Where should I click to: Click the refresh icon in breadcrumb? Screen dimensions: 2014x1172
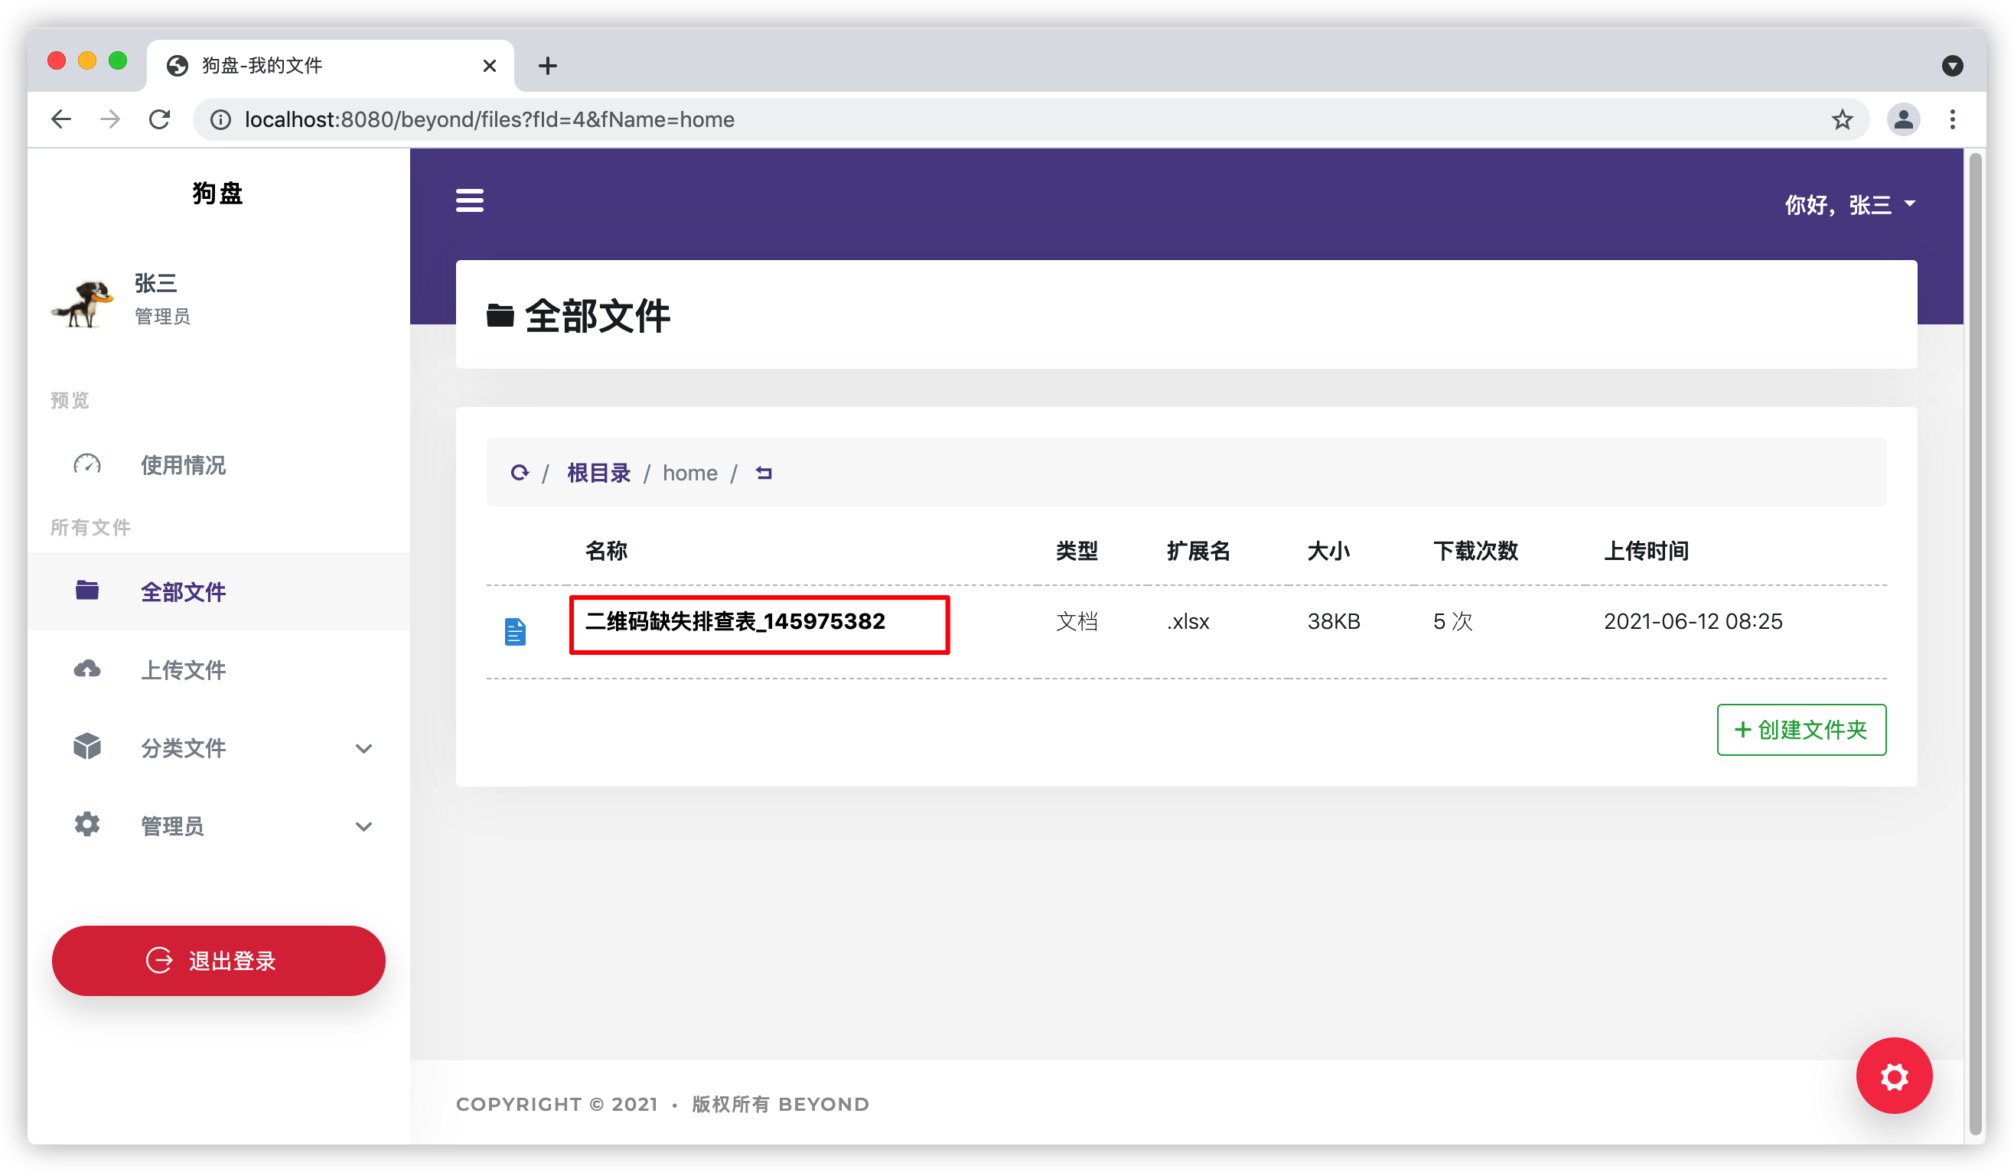(x=520, y=473)
